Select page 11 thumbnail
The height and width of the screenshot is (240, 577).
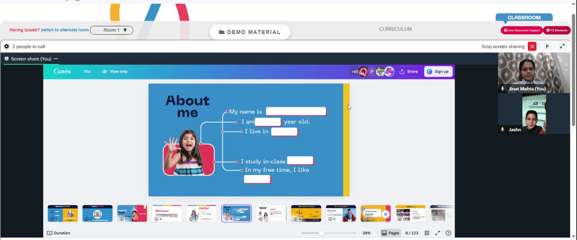[410, 213]
